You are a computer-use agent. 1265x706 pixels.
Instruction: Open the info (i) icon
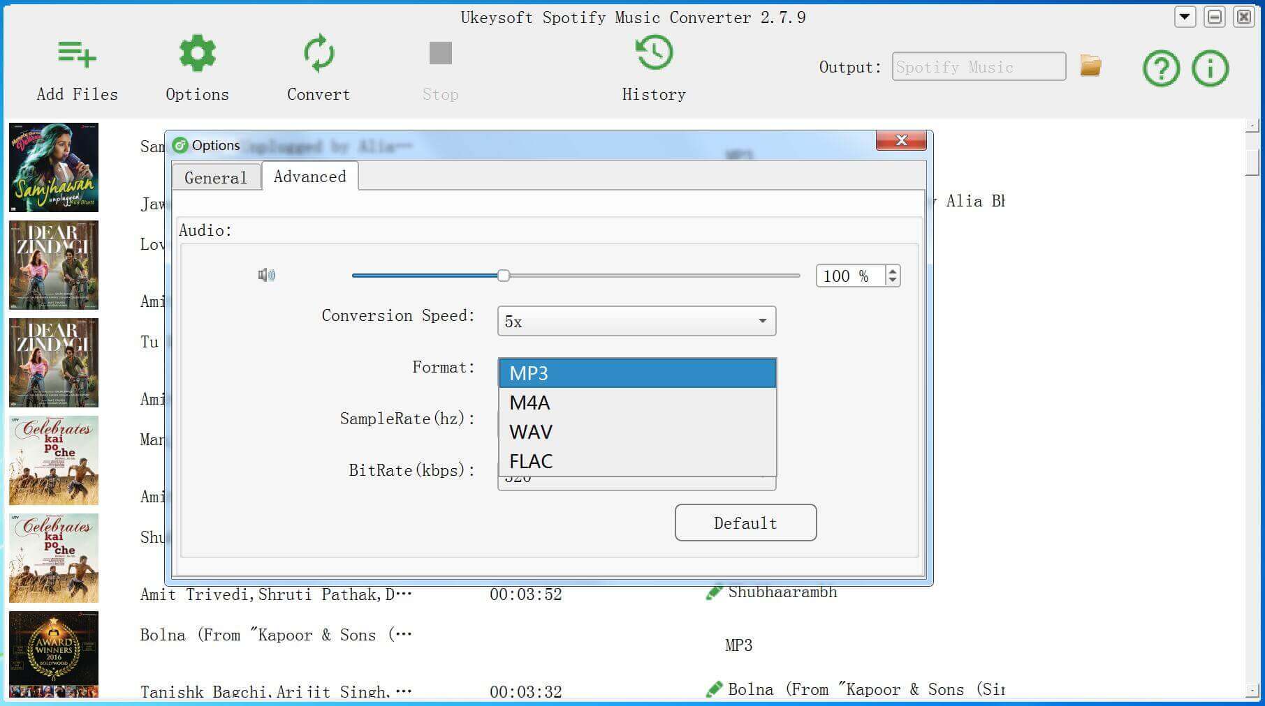[x=1210, y=68]
